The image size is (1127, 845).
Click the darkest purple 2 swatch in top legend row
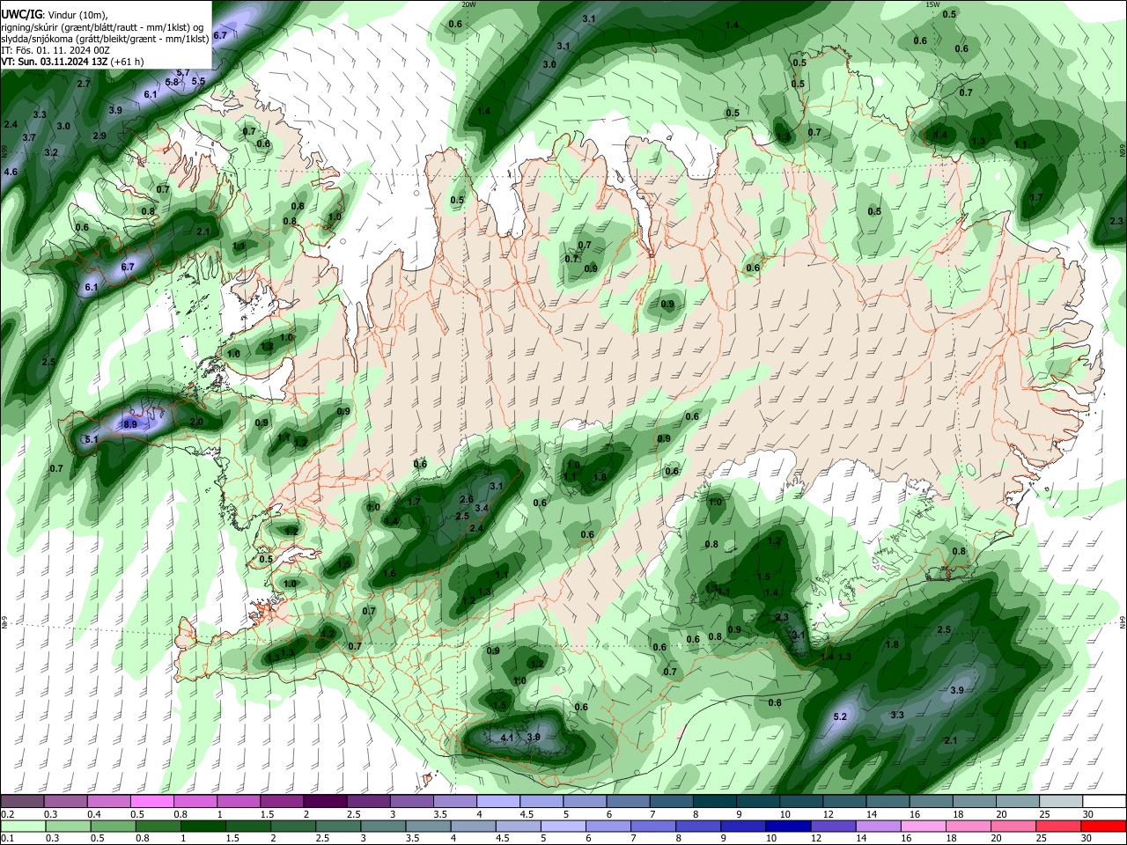324,802
